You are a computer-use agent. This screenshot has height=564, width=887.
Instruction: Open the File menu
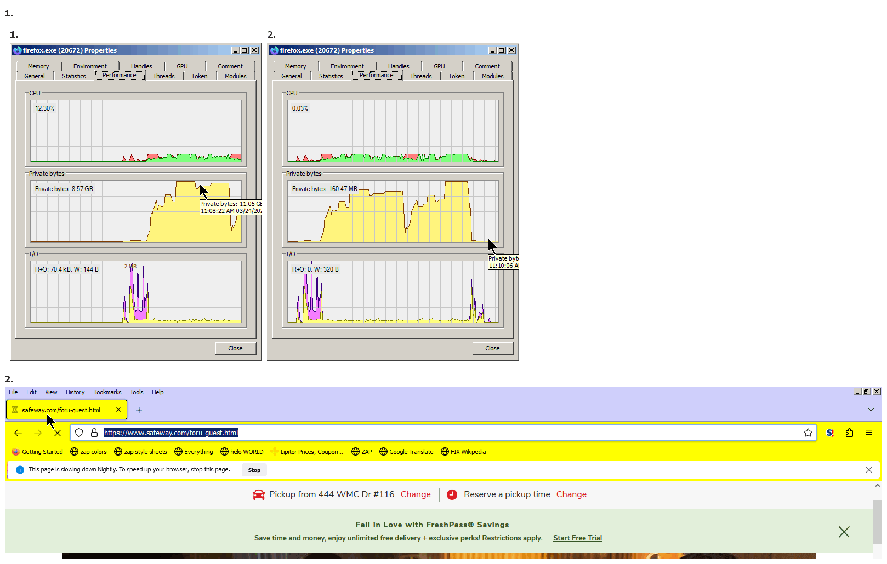(x=13, y=393)
